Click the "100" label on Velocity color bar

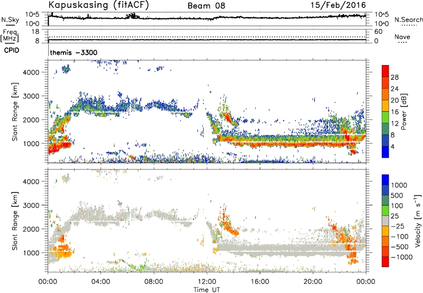pos(397,206)
